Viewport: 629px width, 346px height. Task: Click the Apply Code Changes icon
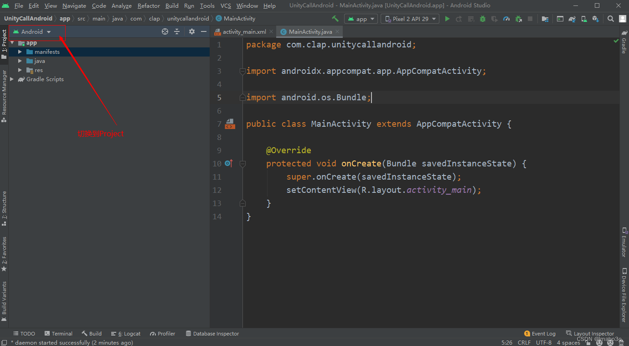click(471, 19)
